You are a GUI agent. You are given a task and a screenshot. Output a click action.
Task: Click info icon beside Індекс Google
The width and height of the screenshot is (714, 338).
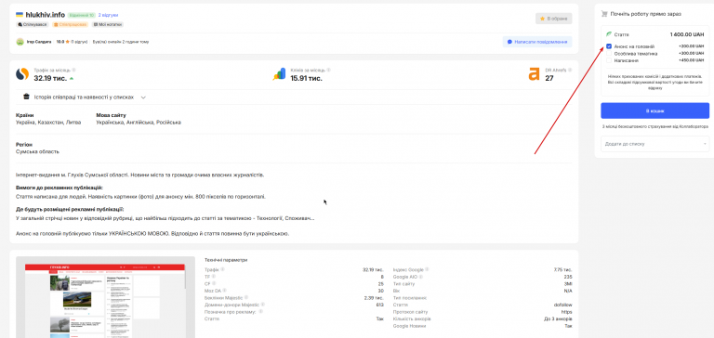[x=427, y=270]
